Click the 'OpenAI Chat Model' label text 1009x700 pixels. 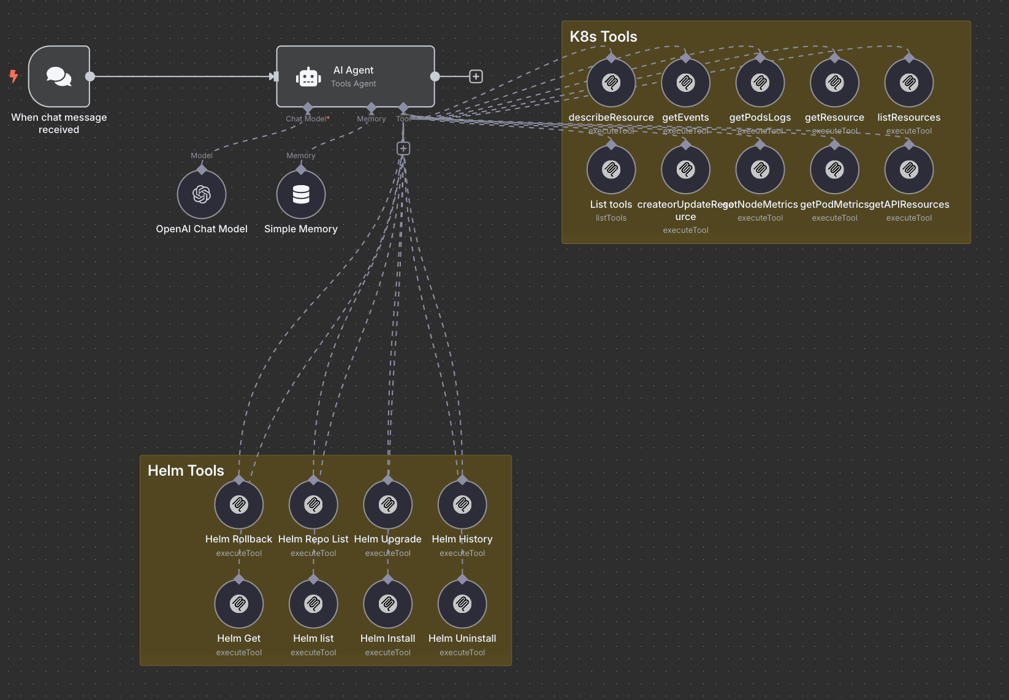pos(202,229)
